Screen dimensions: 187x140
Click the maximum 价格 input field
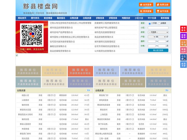(x=162, y=46)
